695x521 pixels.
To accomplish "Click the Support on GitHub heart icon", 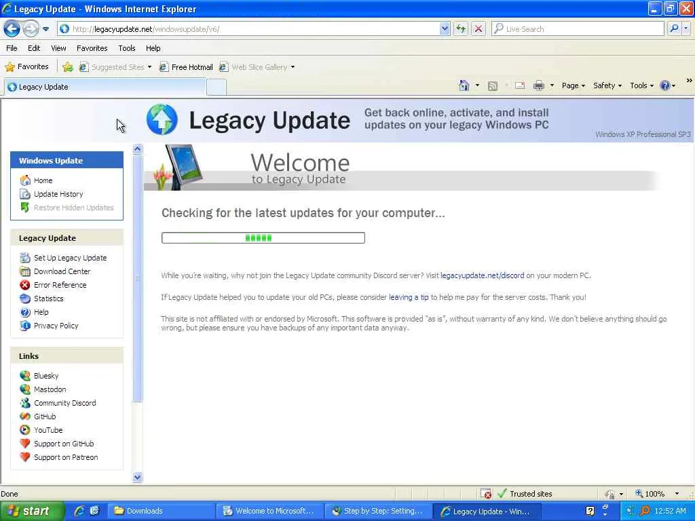I will (x=25, y=444).
